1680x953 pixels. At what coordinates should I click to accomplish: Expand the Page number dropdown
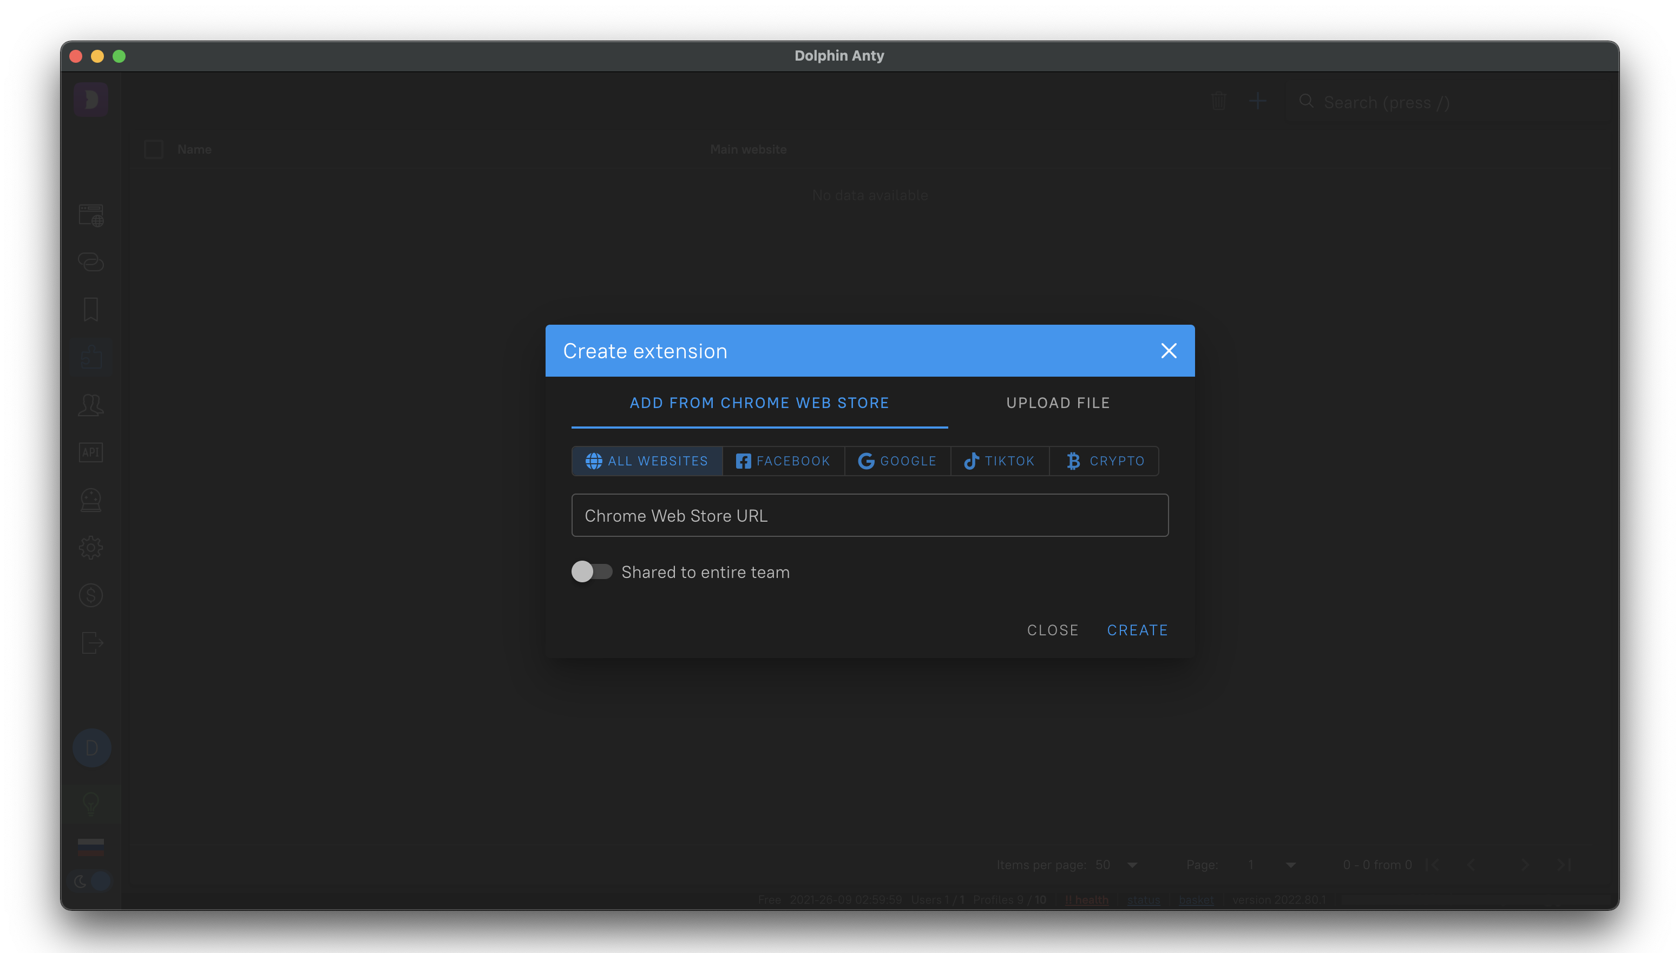(x=1291, y=865)
